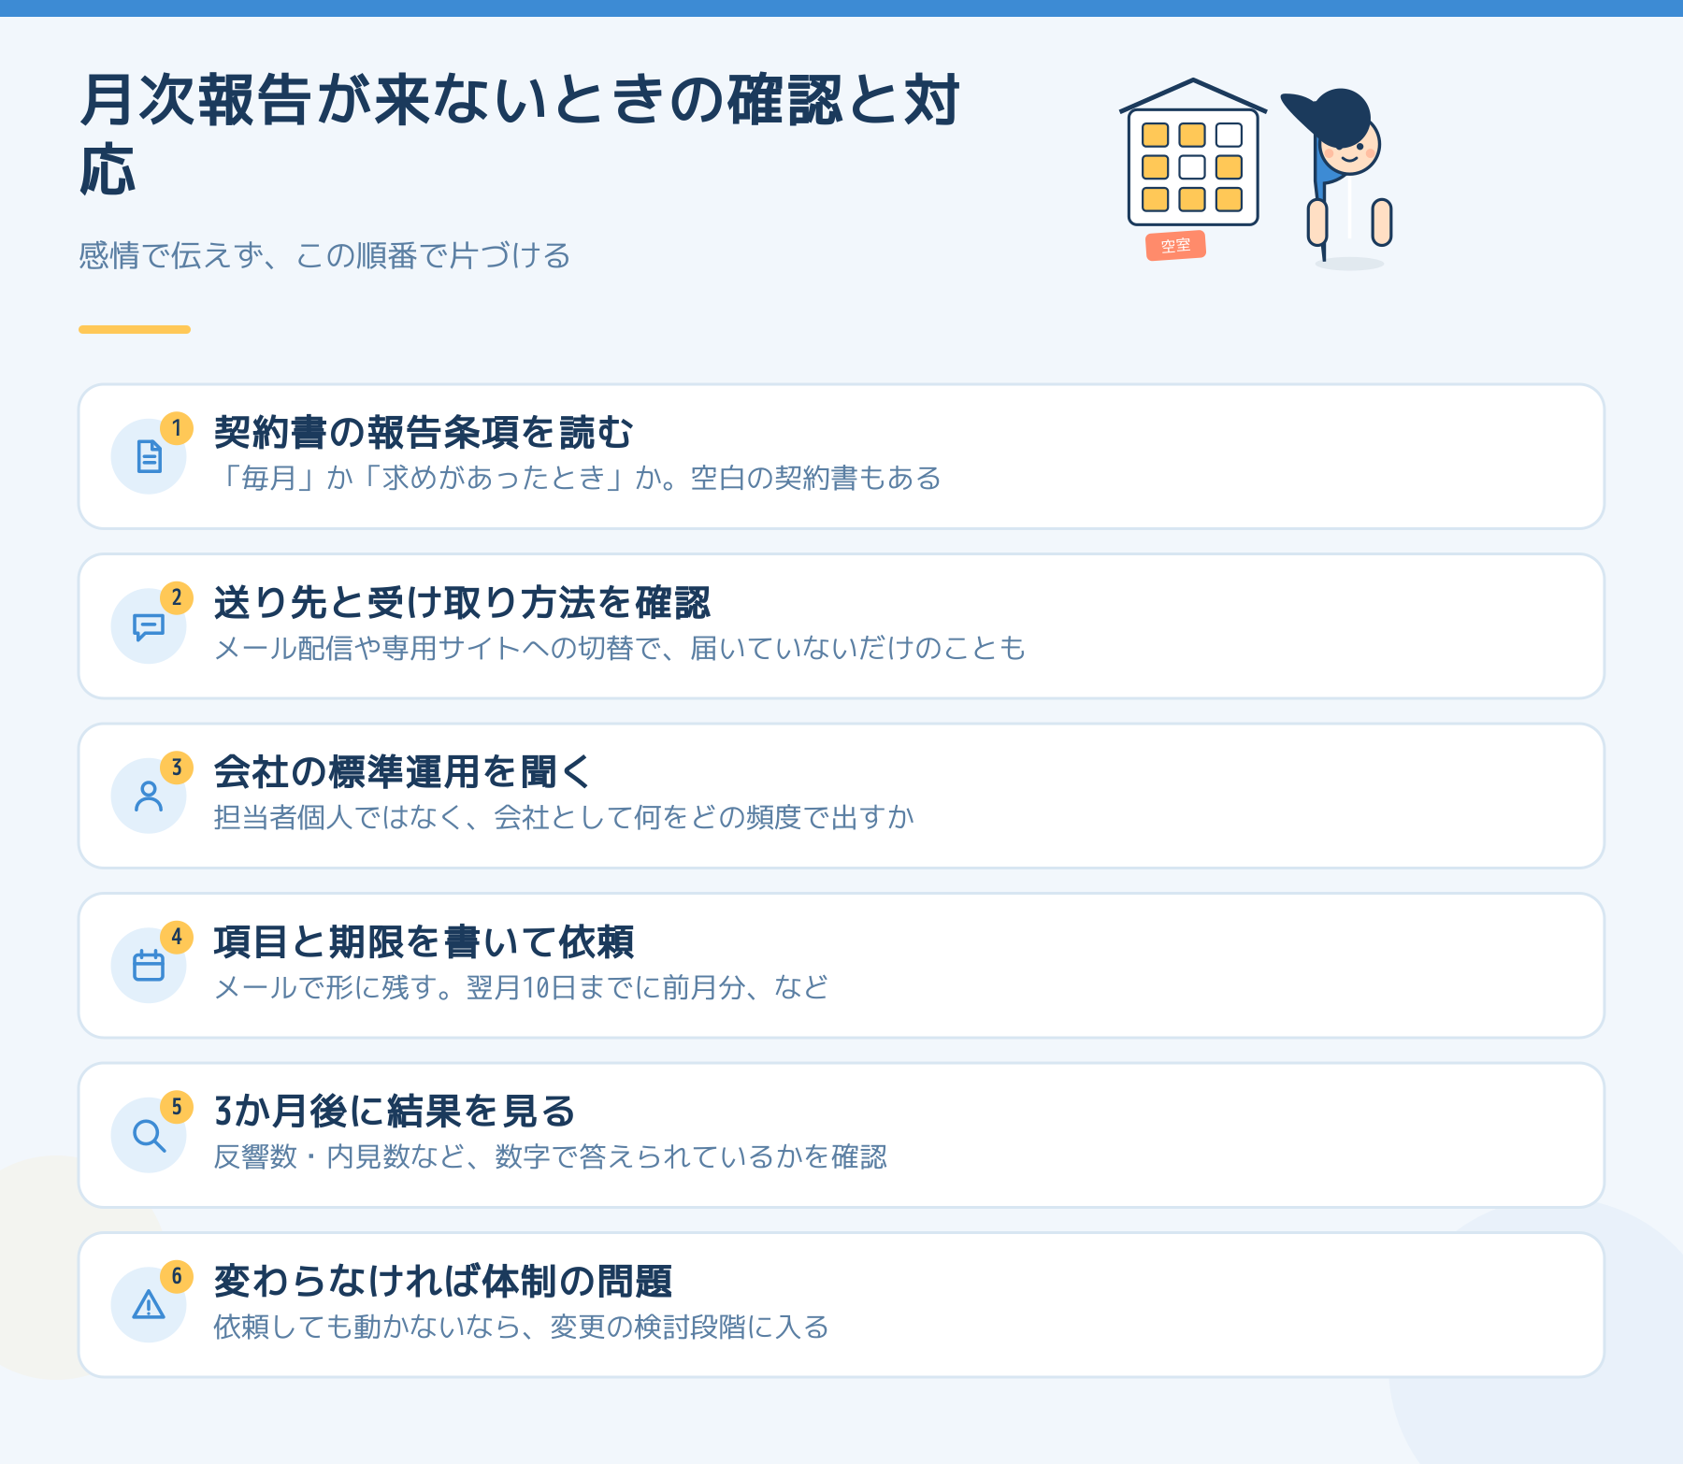The height and width of the screenshot is (1464, 1683).
Task: Click the warning triangle icon for step 6
Action: pyautogui.click(x=149, y=1304)
